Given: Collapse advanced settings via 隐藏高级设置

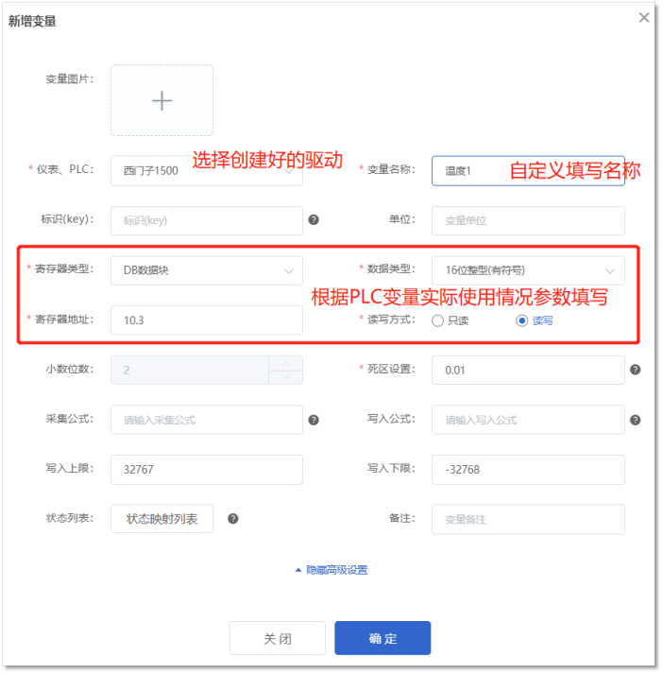Looking at the screenshot, I should click(x=331, y=570).
